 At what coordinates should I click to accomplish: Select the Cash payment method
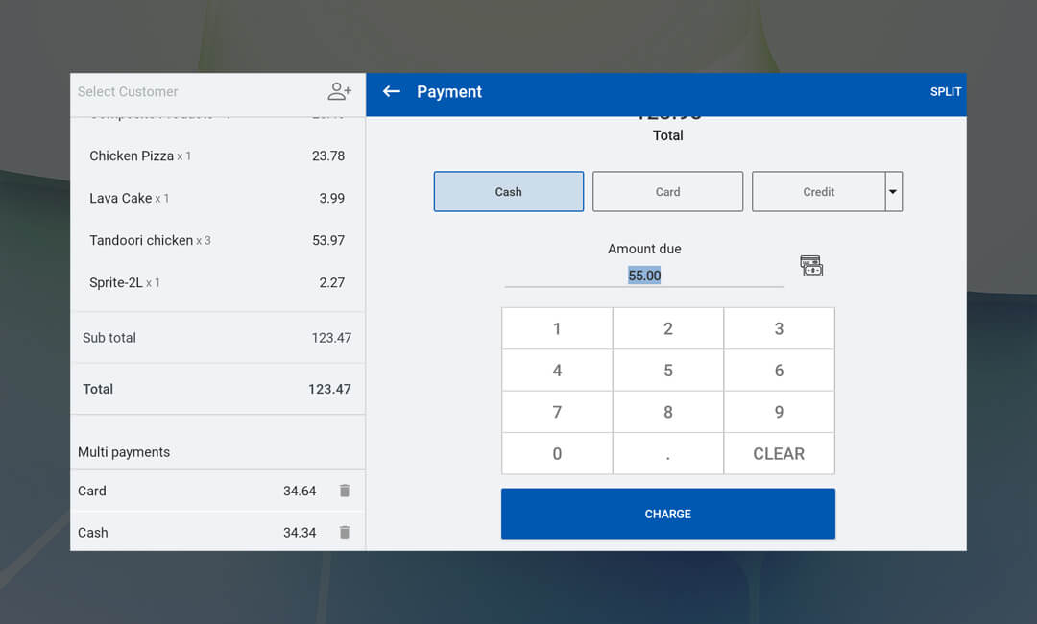coord(508,192)
